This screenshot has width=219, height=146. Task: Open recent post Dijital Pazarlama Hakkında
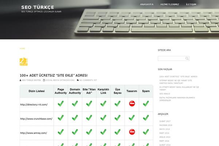coord(177,99)
